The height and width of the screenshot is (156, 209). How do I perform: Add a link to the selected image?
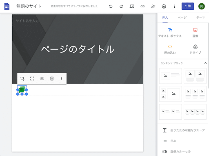click(x=42, y=79)
